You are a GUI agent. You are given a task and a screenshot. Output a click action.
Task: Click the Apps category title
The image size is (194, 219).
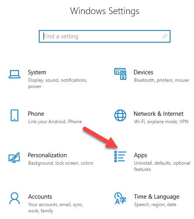(141, 155)
